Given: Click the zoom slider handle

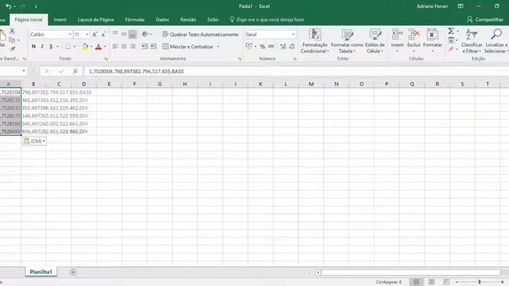Looking at the screenshot, I should (480, 282).
